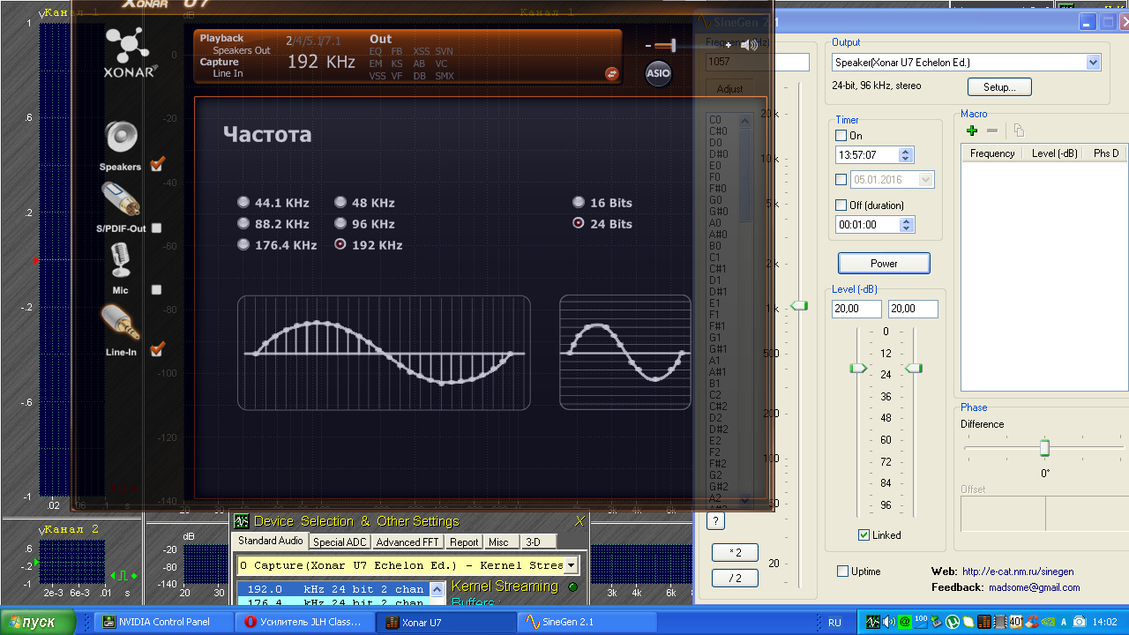Click the Xonar logo

tap(131, 53)
